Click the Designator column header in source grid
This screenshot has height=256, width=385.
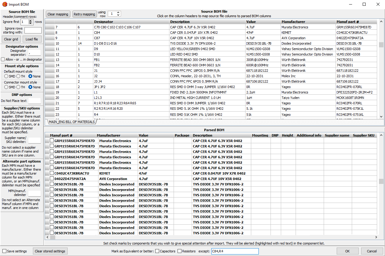tap(103, 22)
